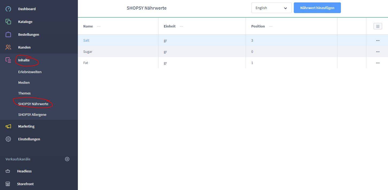Sort by the Position column header
Viewport: 388px width, 190px height.
(x=258, y=26)
